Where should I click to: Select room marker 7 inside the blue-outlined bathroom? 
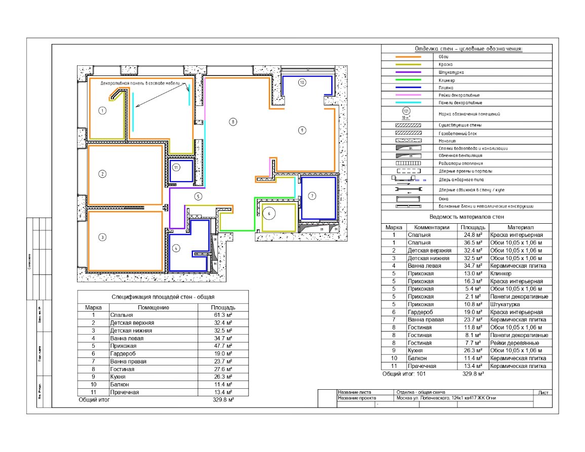pyautogui.click(x=312, y=196)
